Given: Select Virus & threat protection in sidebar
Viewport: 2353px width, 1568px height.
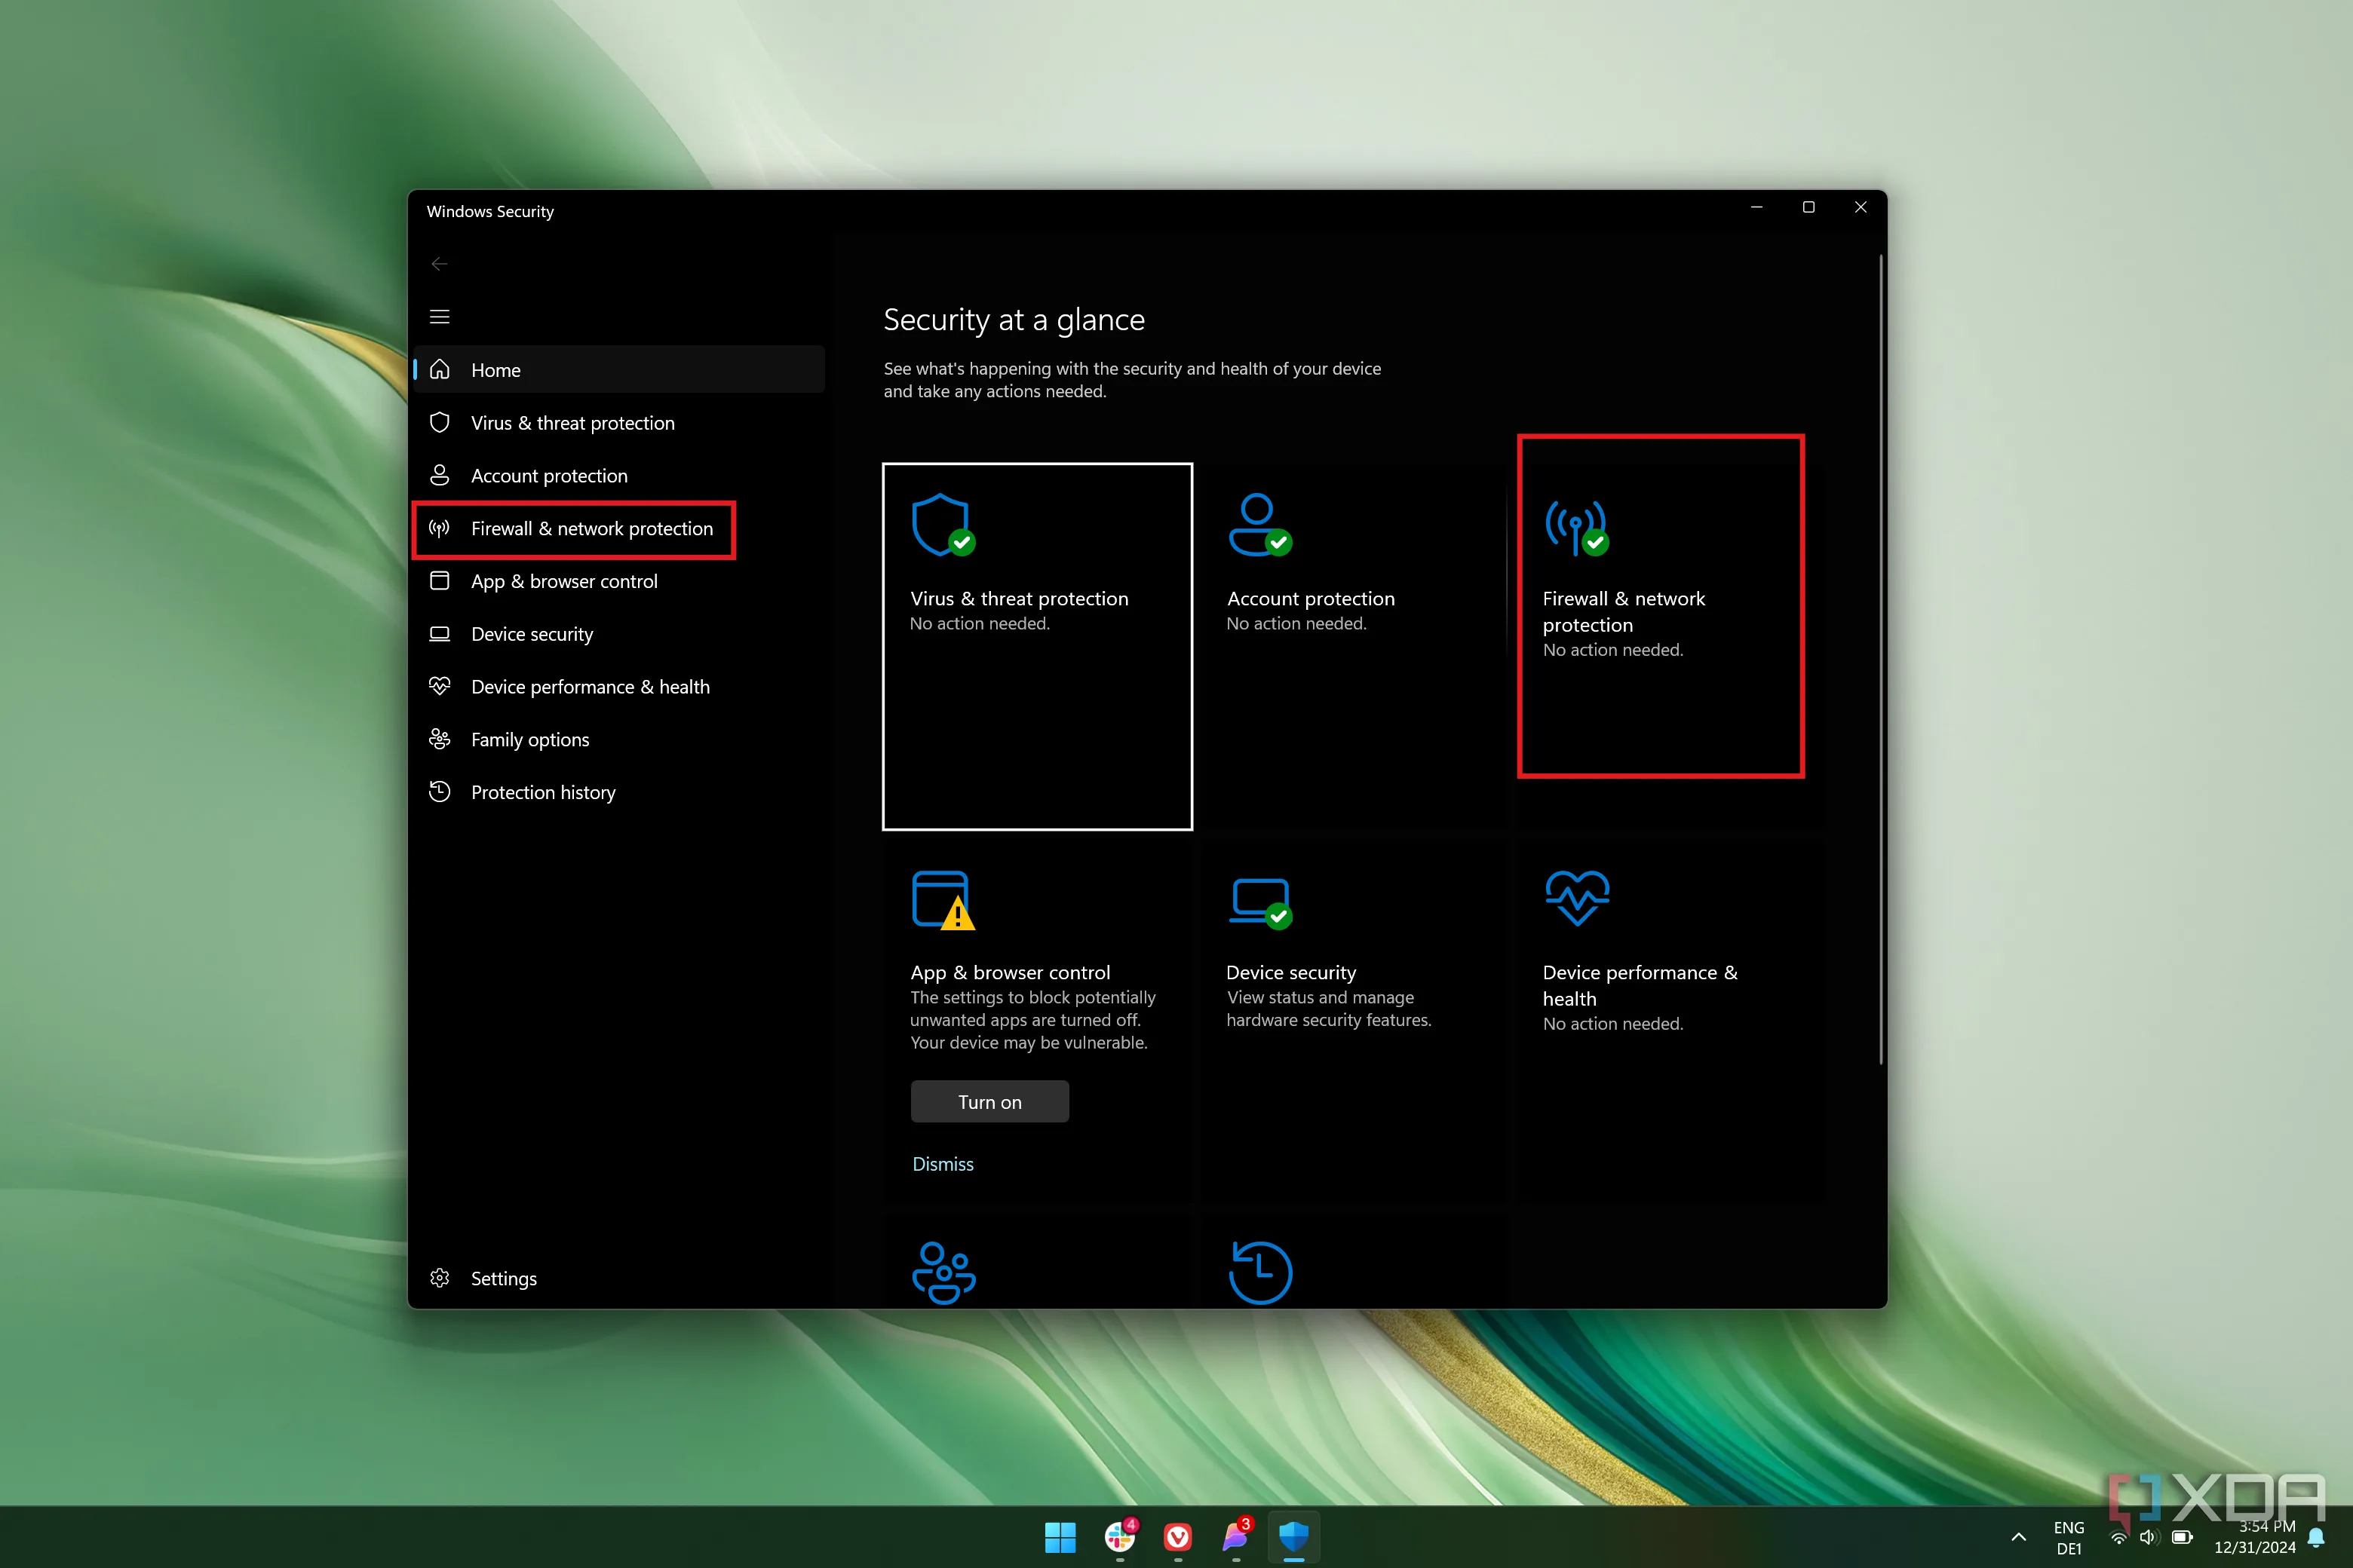Looking at the screenshot, I should 572,423.
